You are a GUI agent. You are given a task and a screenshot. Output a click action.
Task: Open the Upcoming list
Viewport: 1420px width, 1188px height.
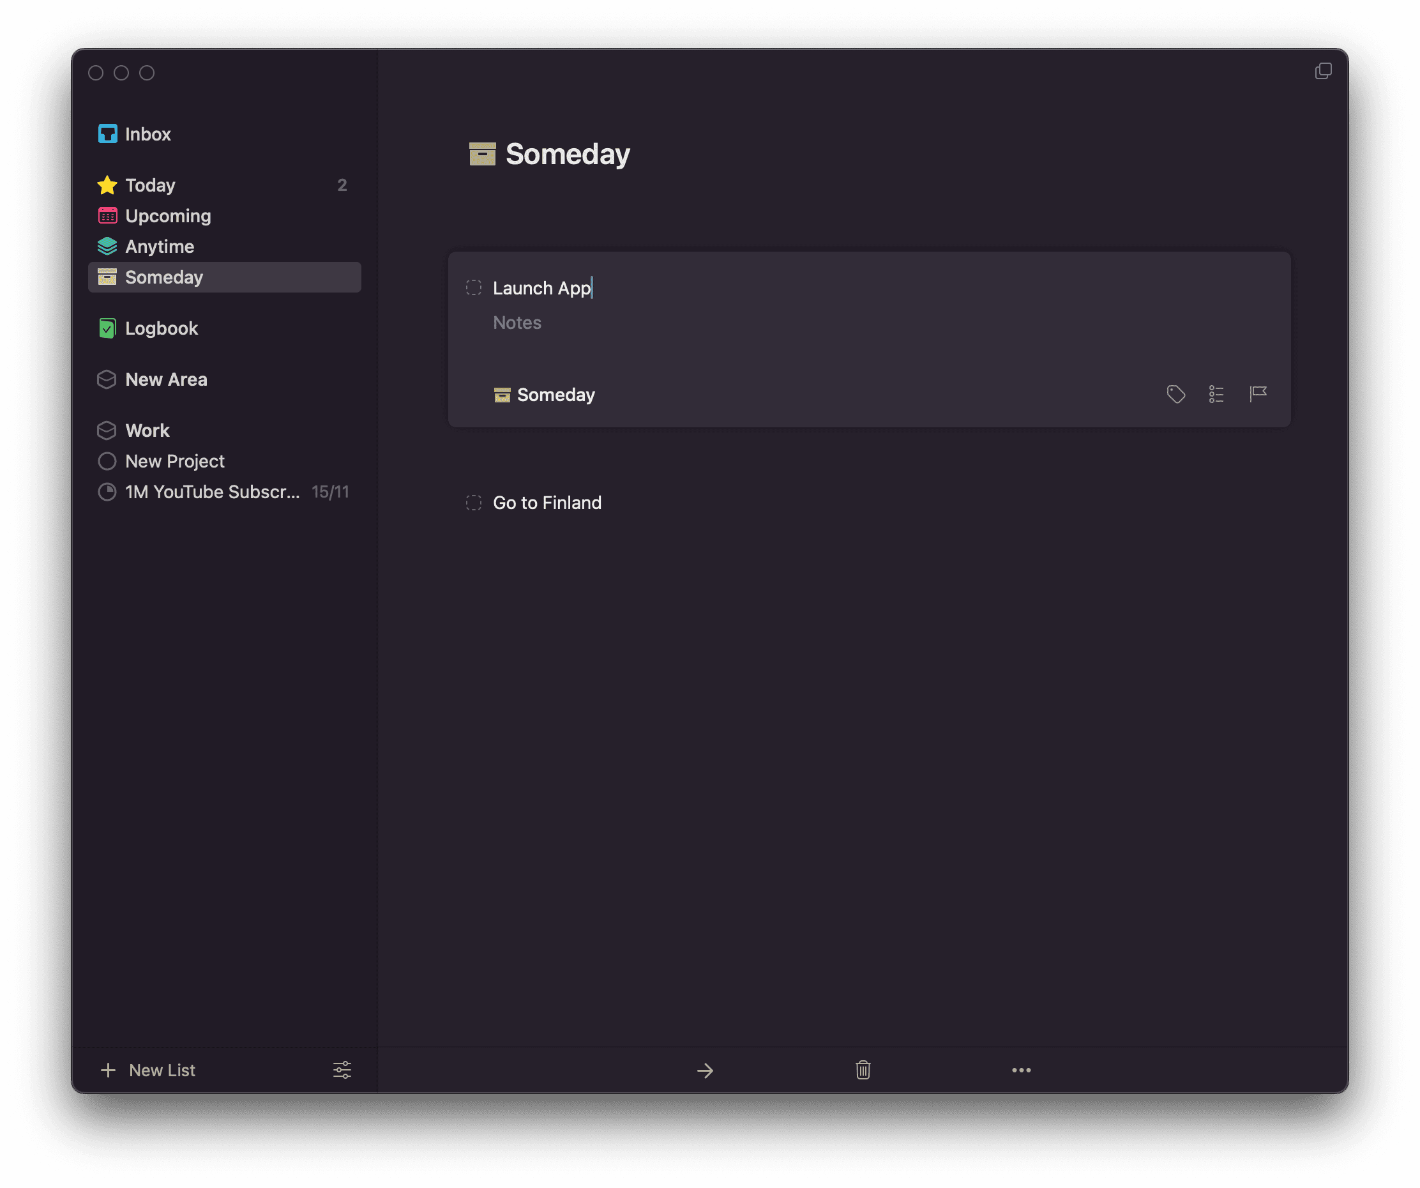(168, 216)
